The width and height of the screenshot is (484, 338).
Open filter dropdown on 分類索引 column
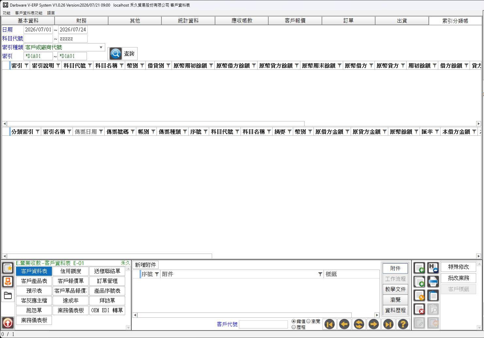point(38,132)
